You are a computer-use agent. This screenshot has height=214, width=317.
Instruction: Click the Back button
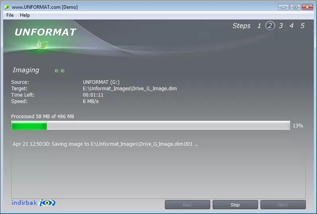188,205
